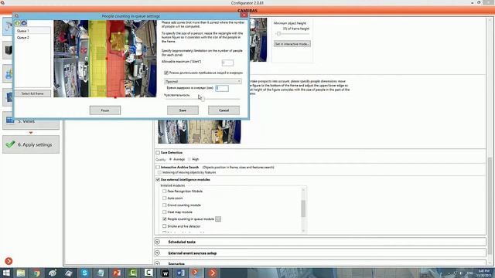Click the system tray clock
The width and height of the screenshot is (495, 278).
(x=483, y=273)
